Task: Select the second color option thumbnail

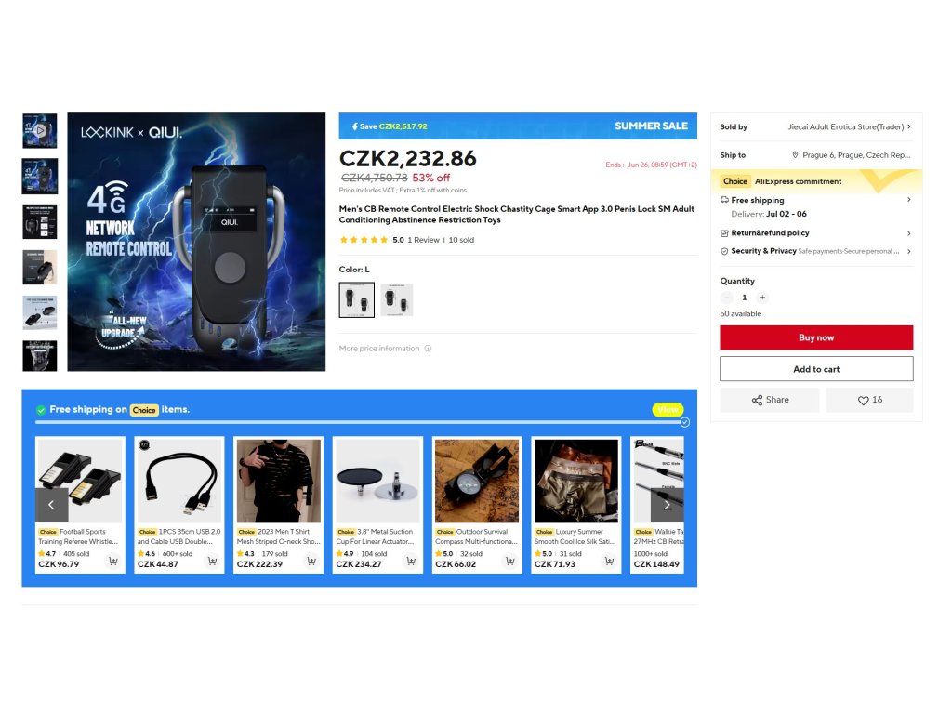Action: tap(397, 300)
